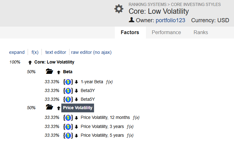Click the Ranking Systems breadcrumb
Viewport: 234px width, 143px height.
click(x=148, y=4)
